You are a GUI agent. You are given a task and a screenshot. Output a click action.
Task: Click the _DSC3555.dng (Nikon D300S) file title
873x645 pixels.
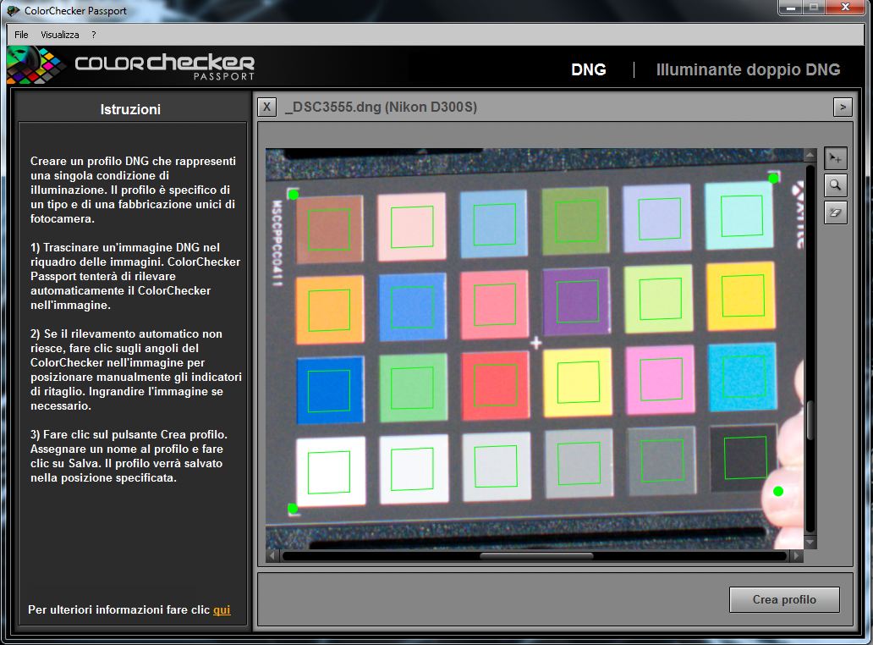[x=381, y=107]
